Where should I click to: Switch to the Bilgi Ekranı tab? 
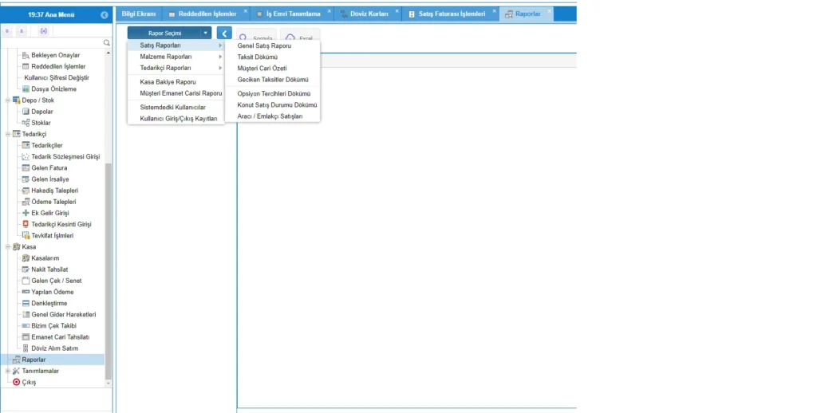click(x=138, y=14)
